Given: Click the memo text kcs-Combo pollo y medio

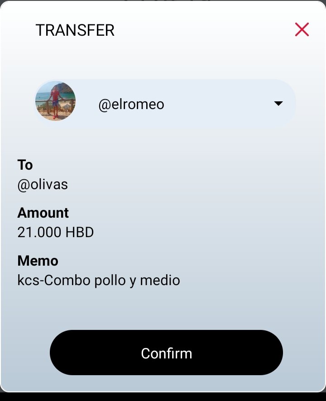Looking at the screenshot, I should pyautogui.click(x=99, y=280).
